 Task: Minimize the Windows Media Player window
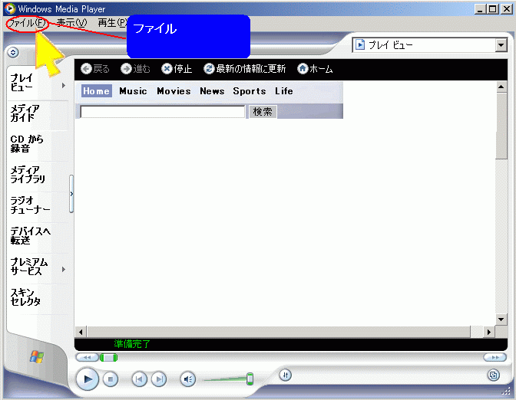pos(480,9)
